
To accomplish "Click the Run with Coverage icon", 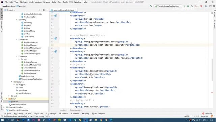I will 191,6.
